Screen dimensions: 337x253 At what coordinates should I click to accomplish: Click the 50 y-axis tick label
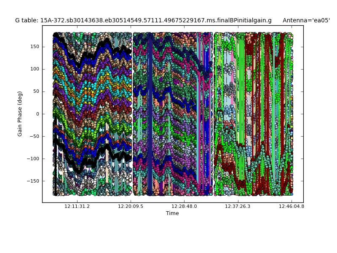[x=36, y=92]
